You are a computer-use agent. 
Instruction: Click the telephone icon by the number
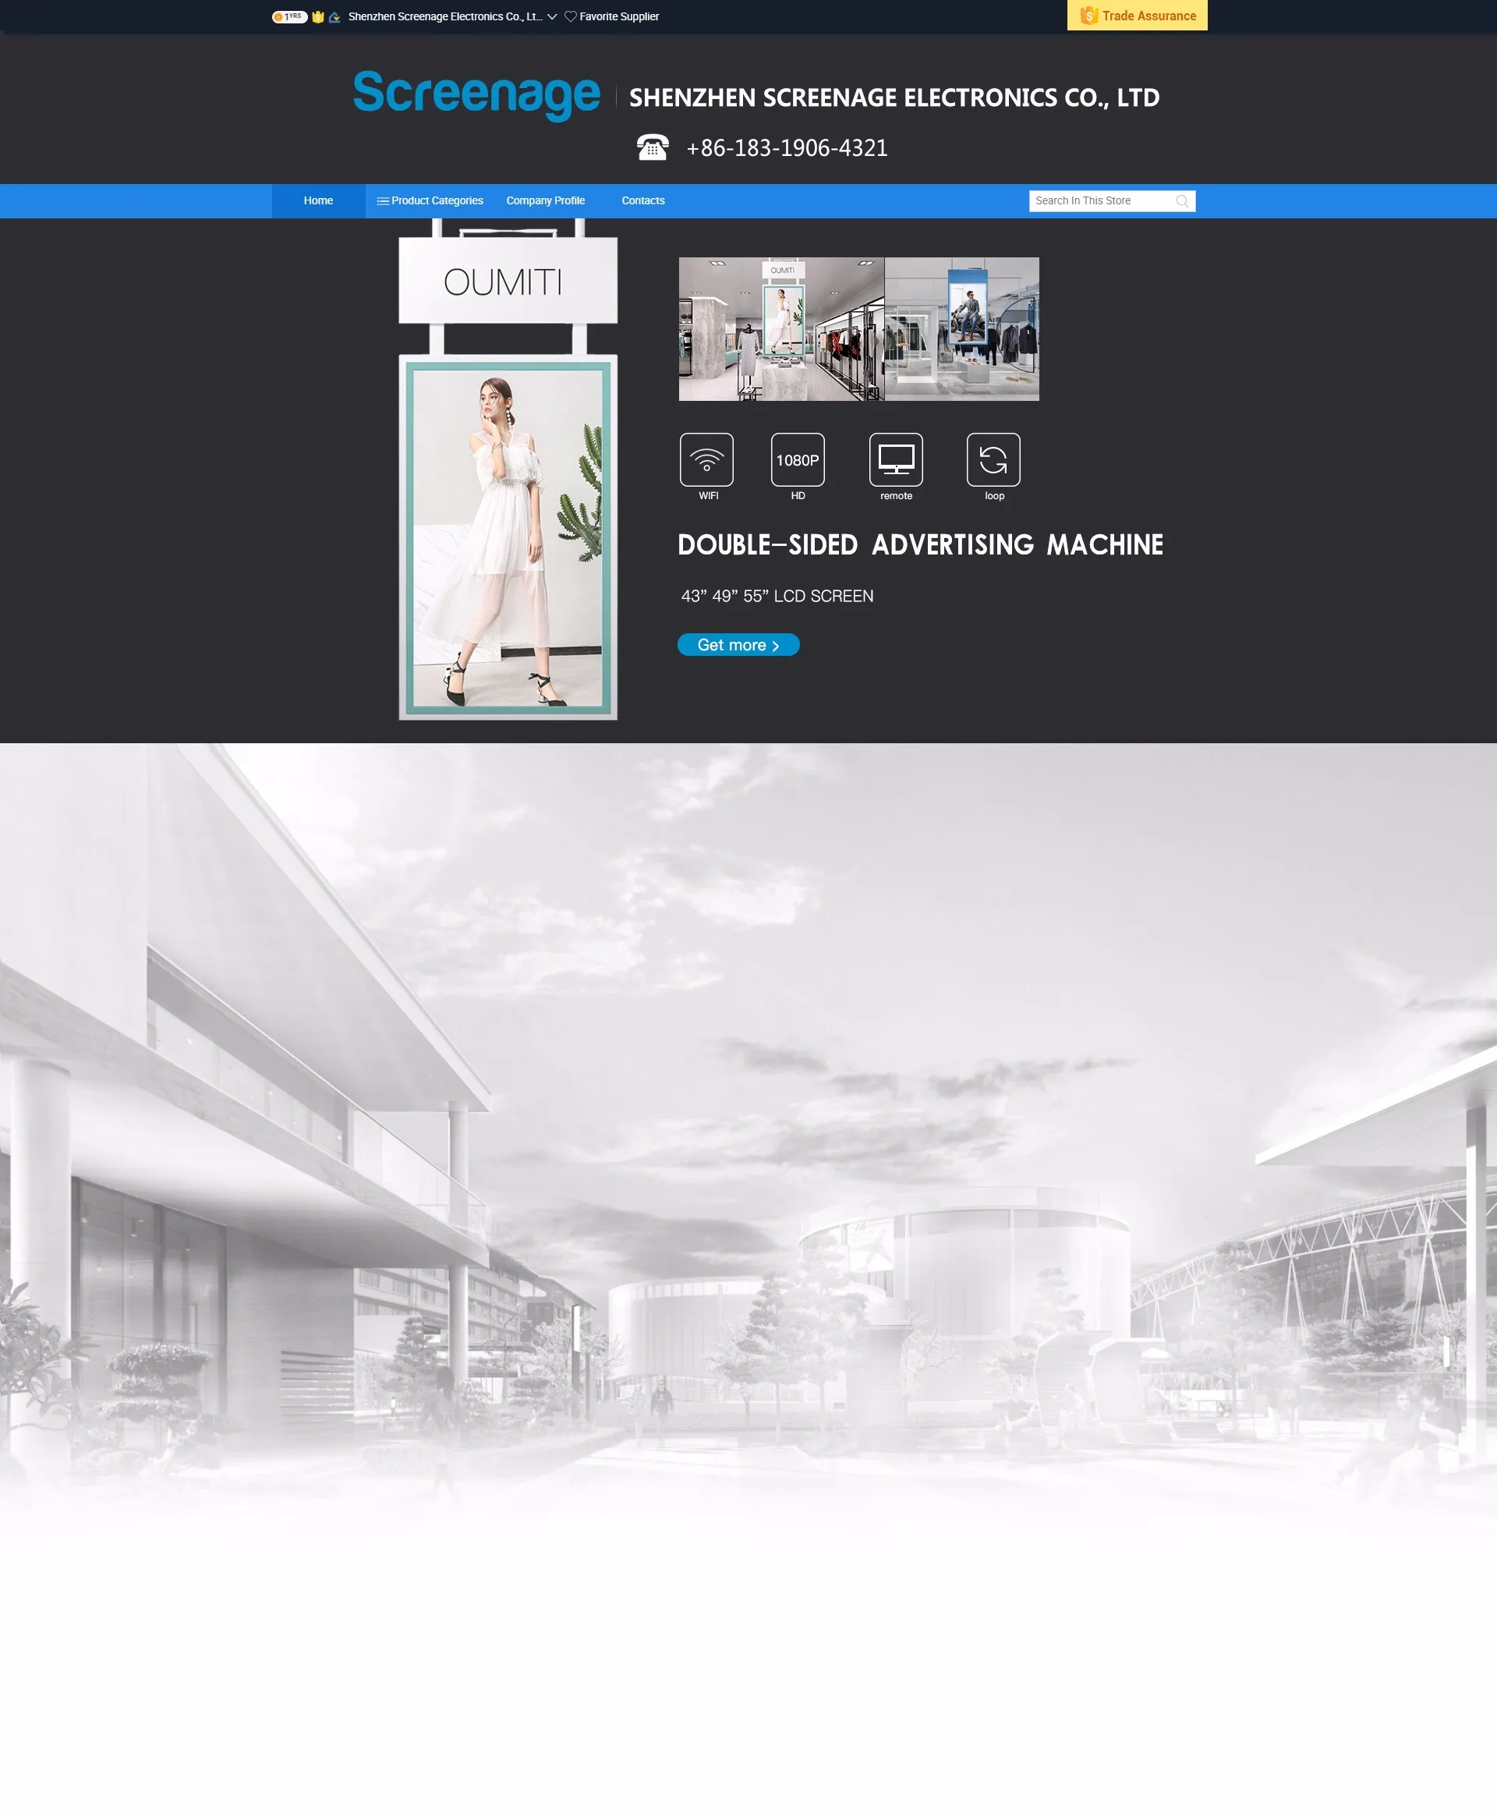click(652, 147)
